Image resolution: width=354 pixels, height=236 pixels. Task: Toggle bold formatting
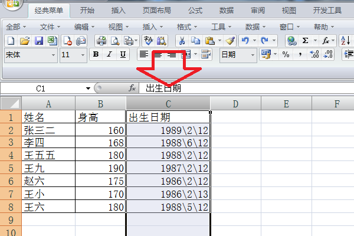tap(96, 54)
